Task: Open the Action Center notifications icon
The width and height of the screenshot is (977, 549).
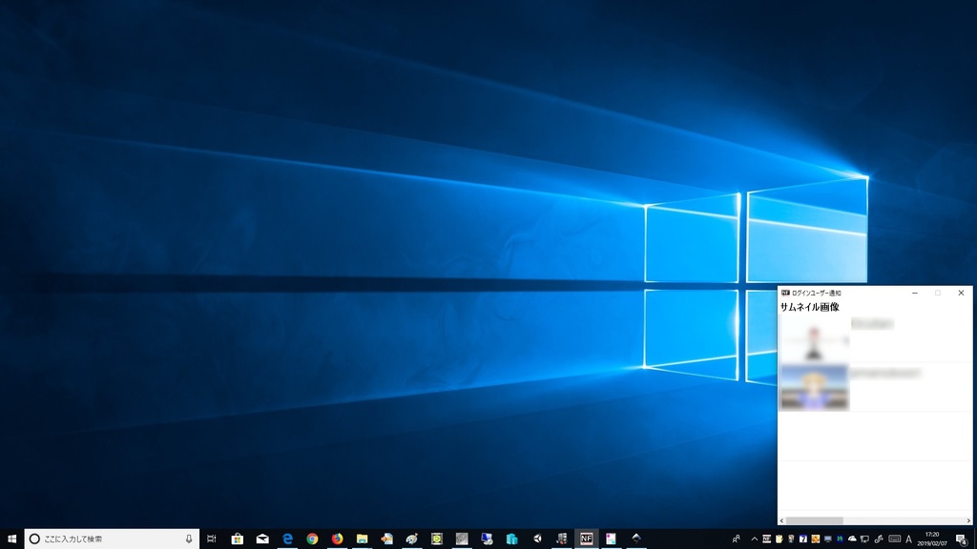Action: tap(962, 539)
